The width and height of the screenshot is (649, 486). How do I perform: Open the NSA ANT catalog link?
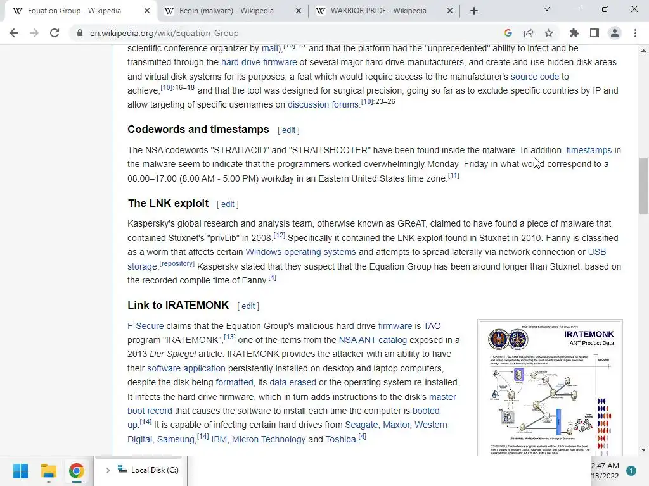tap(373, 340)
